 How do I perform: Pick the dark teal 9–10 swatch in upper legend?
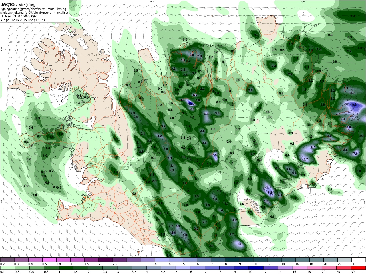point(246,260)
